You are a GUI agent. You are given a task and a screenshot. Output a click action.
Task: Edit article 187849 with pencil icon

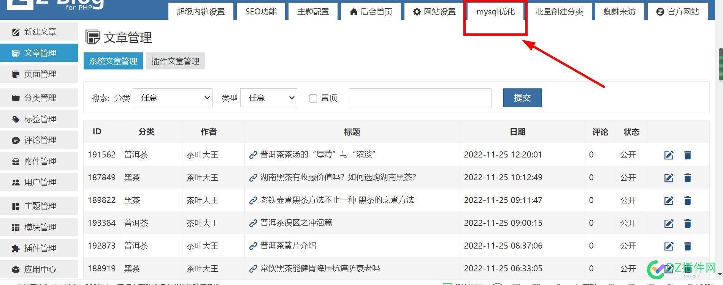669,178
